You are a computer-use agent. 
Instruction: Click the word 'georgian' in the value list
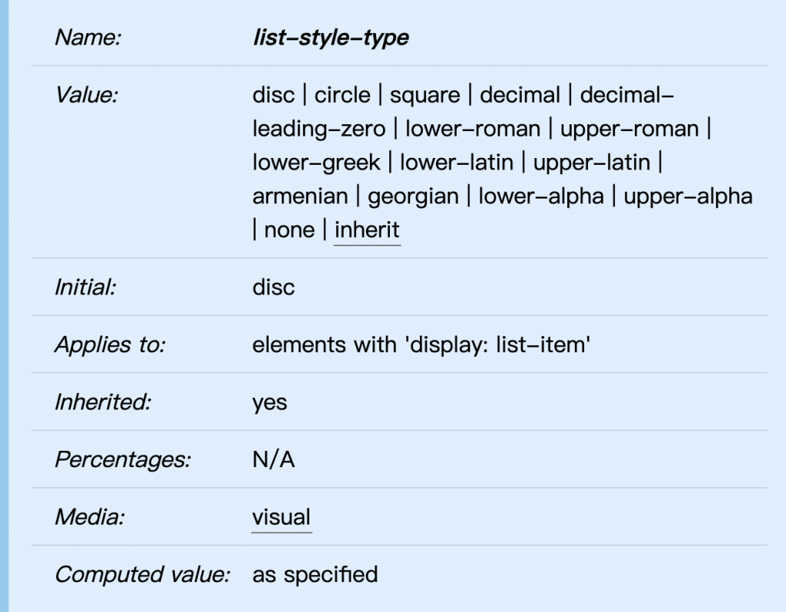coord(412,196)
